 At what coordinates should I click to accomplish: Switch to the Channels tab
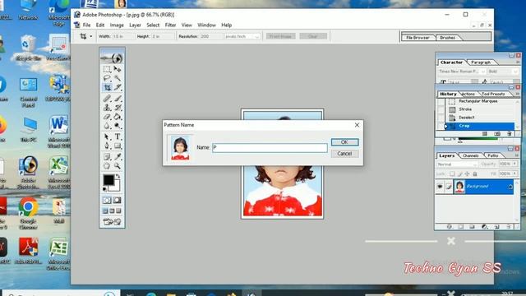pos(471,155)
